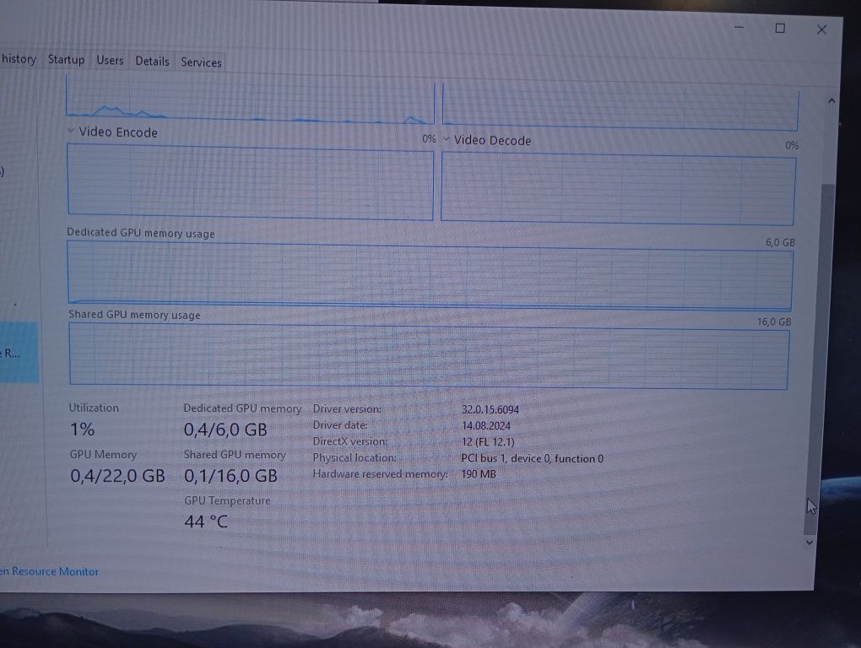
Task: Click the 0,4/22,0 GB GPU memory value
Action: pos(117,476)
